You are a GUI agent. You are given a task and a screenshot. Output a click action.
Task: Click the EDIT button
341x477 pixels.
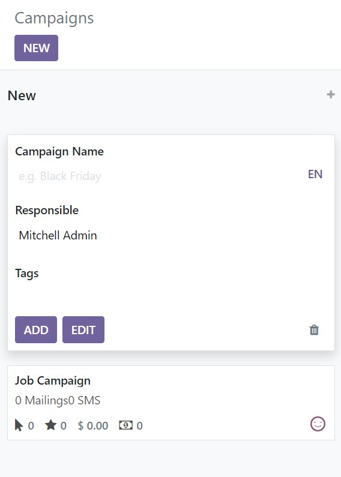[x=83, y=330]
